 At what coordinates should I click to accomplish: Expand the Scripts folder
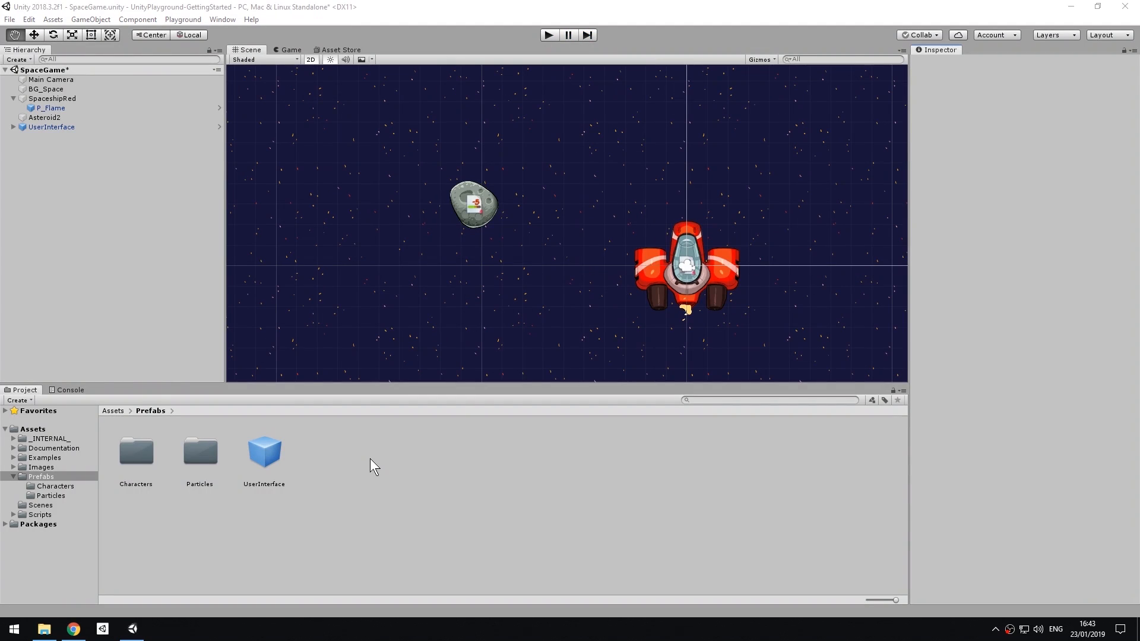tap(13, 515)
